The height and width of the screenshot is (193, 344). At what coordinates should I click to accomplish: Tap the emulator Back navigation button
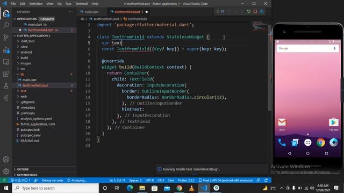click(289, 154)
